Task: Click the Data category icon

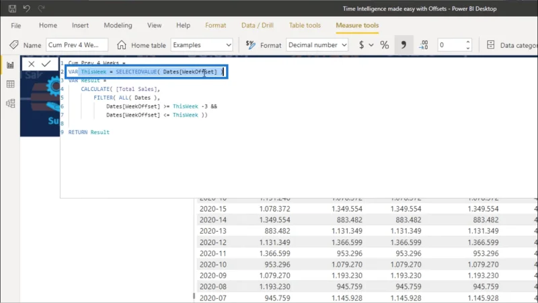Action: coord(491,44)
